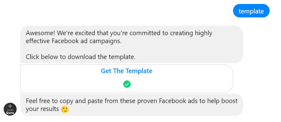This screenshot has height=122, width=281.
Task: Click "effective Facebook ad campaigns" text line
Action: (74, 41)
